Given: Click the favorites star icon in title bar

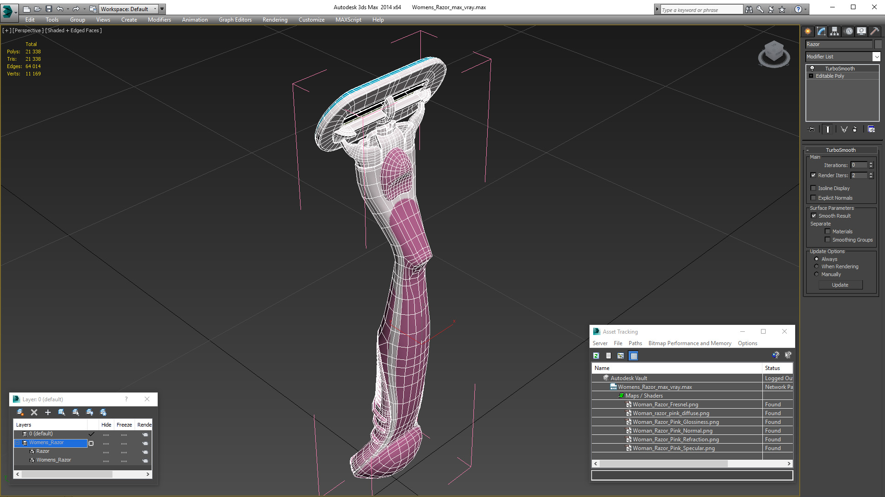Looking at the screenshot, I should (x=782, y=9).
